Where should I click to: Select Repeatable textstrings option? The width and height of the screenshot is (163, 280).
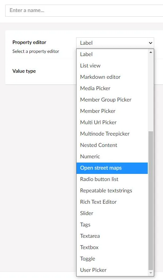[x=112, y=191]
